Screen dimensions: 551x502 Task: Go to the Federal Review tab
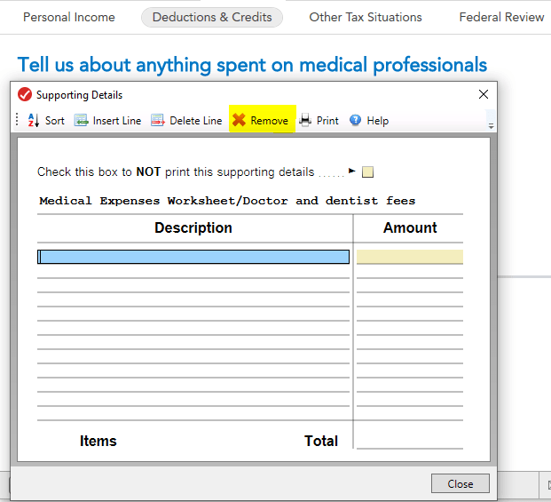click(x=501, y=17)
